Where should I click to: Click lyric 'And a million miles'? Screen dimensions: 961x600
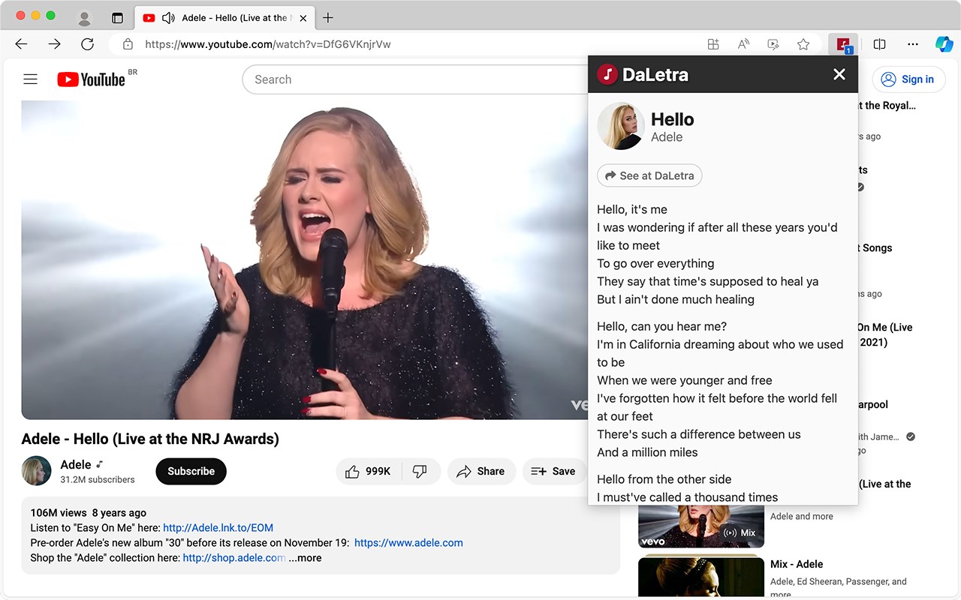(x=647, y=452)
